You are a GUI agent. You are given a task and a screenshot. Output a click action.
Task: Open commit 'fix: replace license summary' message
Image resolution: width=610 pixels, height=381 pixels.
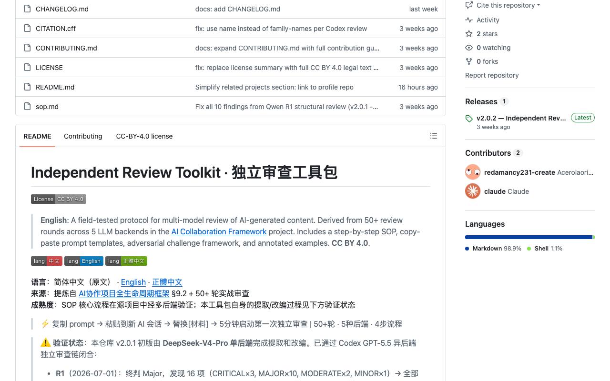(x=287, y=68)
